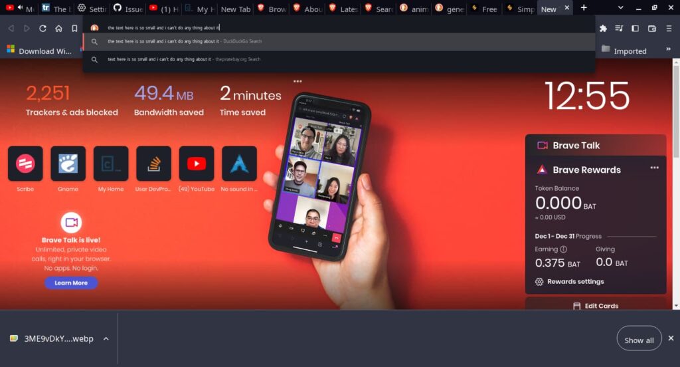Switch to the anim DuckDuckGo tab
680x367 pixels.
[x=414, y=8]
